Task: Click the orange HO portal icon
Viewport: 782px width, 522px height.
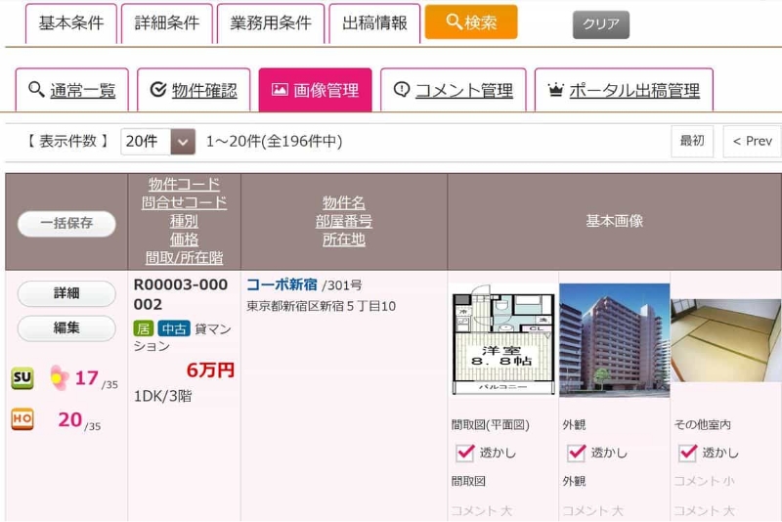Action: tap(22, 419)
